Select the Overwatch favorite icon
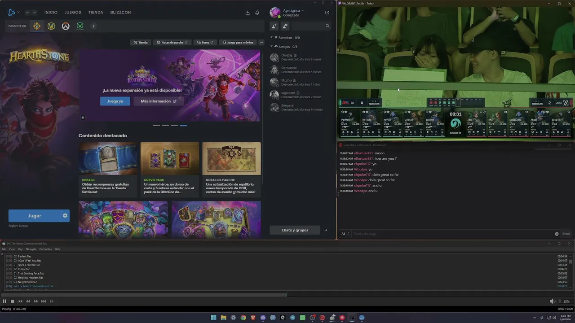The height and width of the screenshot is (323, 575). pyautogui.click(x=66, y=26)
